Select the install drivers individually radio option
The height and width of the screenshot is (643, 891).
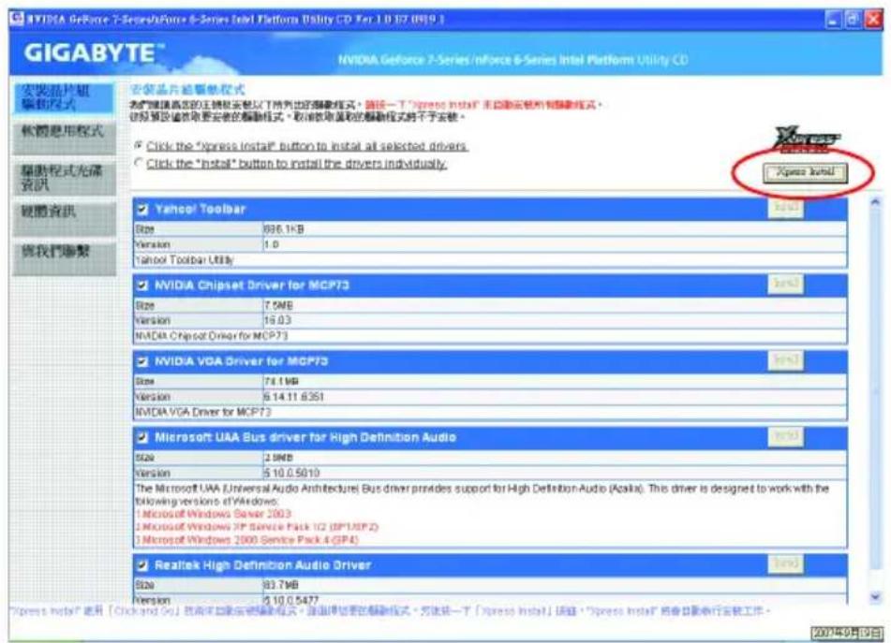tap(138, 163)
